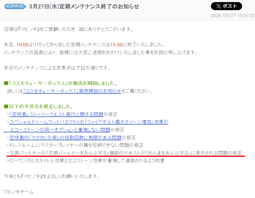Screen dimensions: 255x198
Task: Click the greeting line 日頃は『マビノギ』をご愛顧いただき
Action: tap(69, 29)
